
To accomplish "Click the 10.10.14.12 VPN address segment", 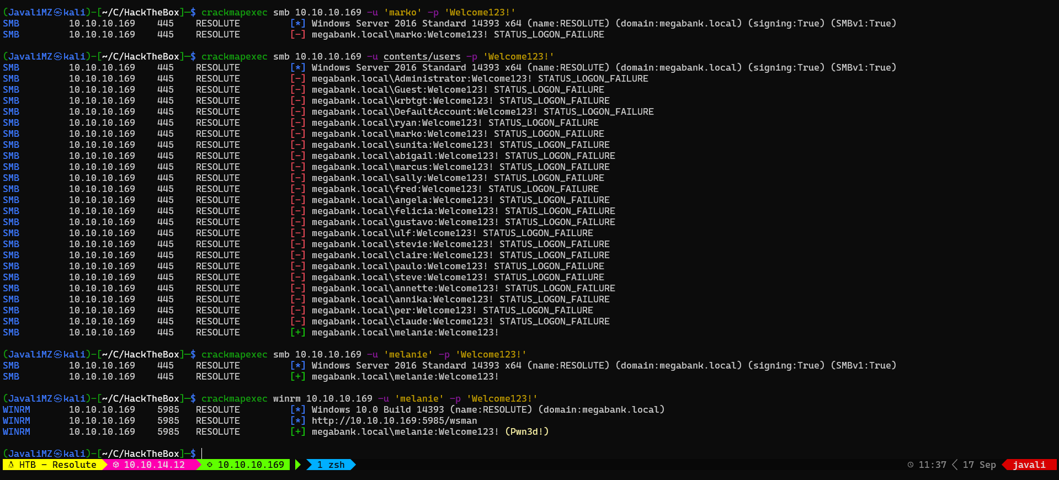I will pos(155,465).
